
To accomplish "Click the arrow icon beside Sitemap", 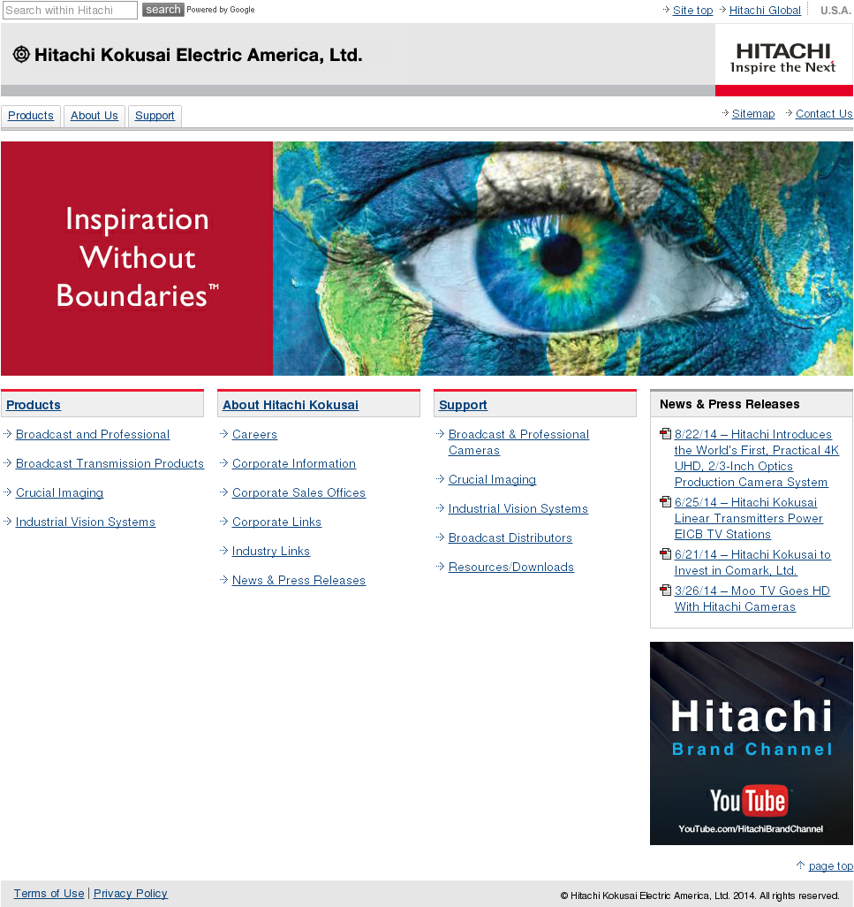I will 726,113.
